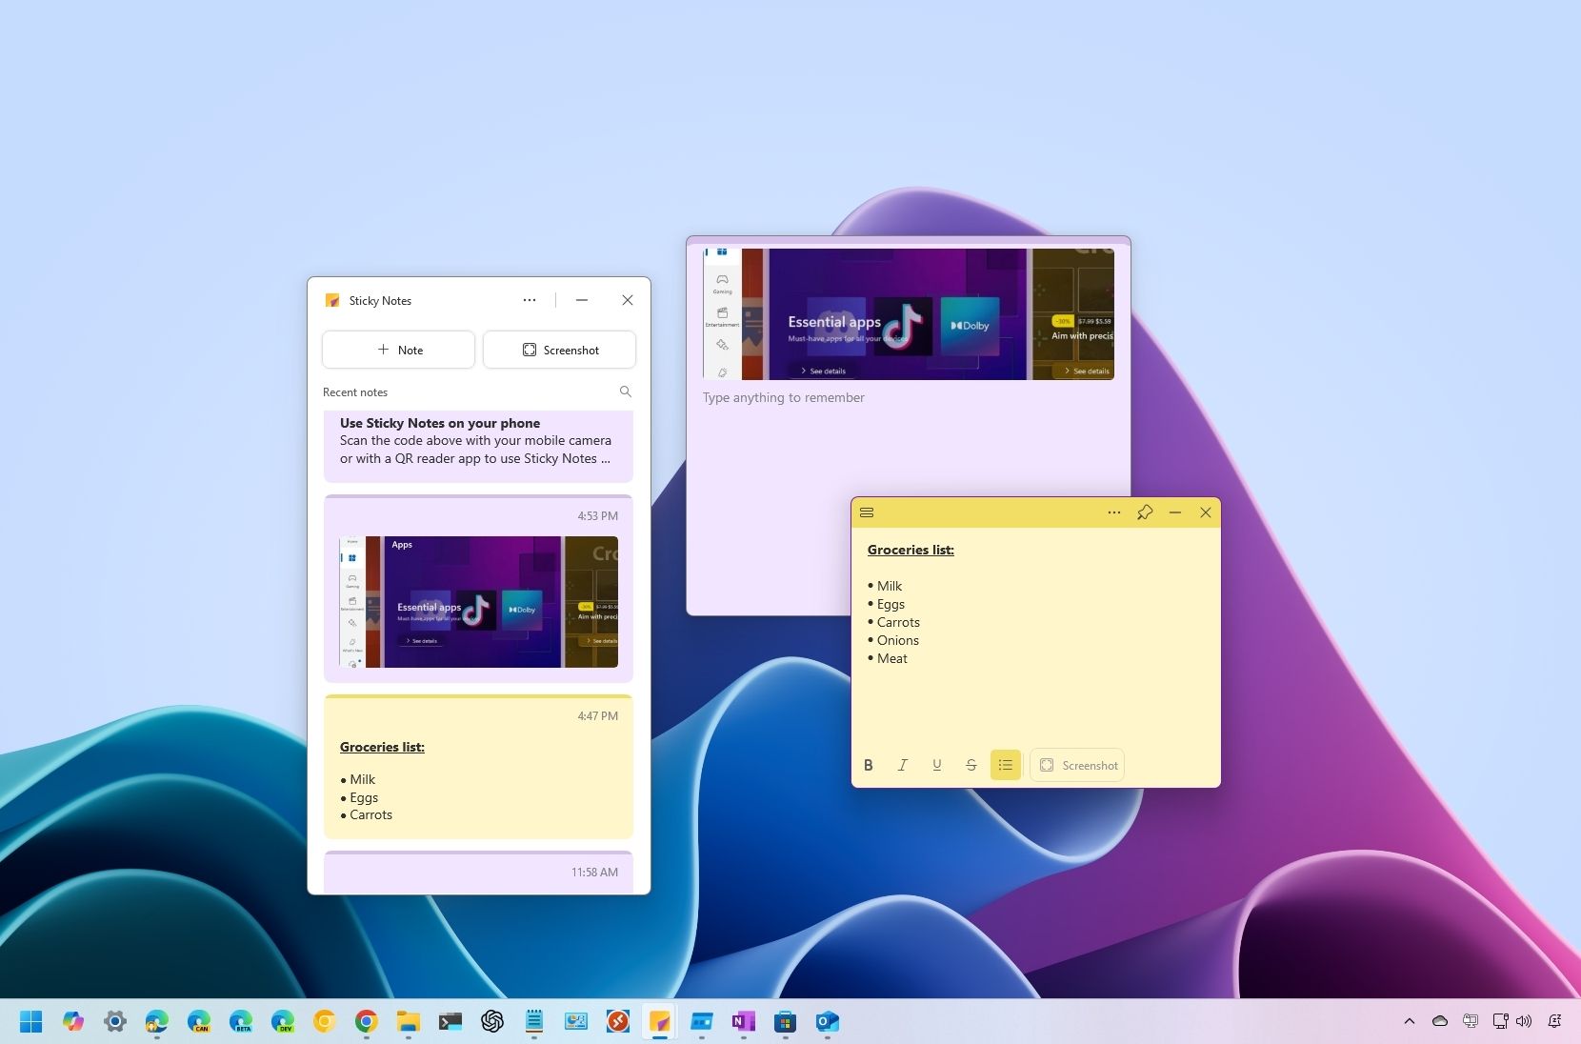Toggle strikethrough formatting
1581x1044 pixels.
[971, 765]
